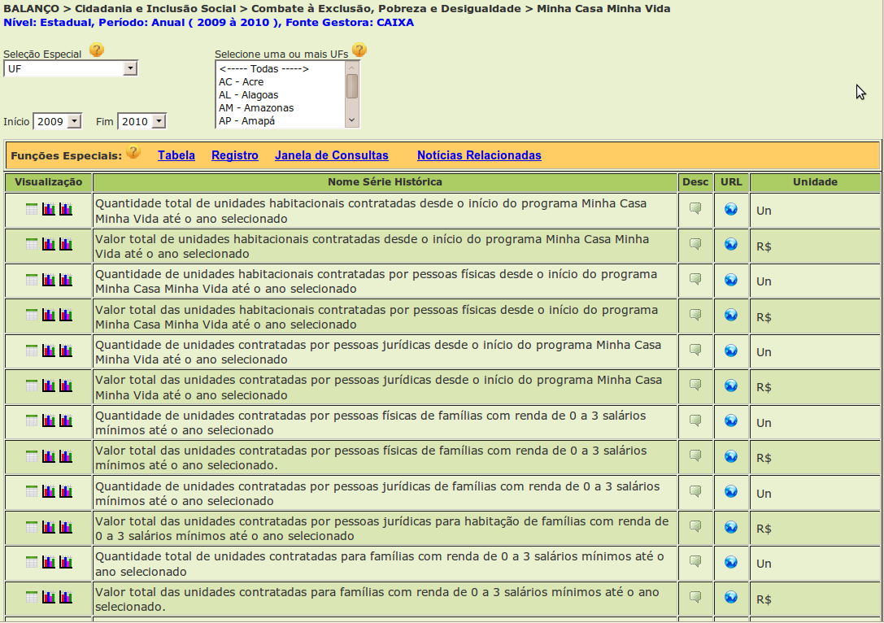
Task: Open the Início year dropdown
Action: 74,121
